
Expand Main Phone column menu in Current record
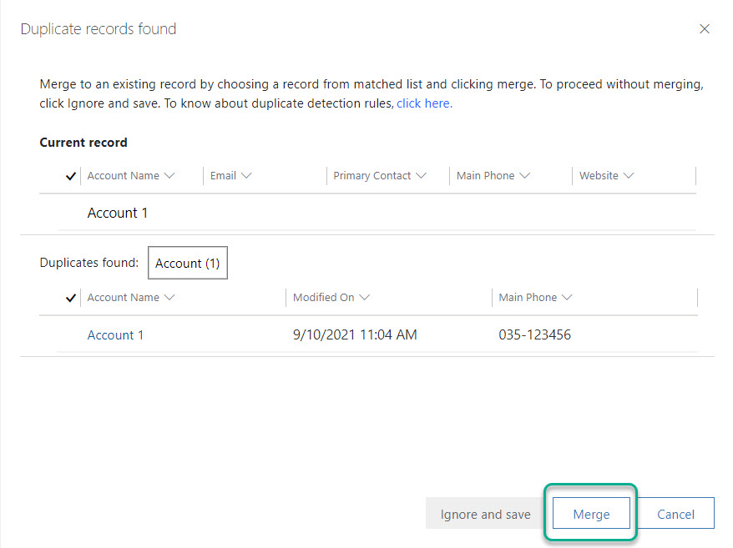coord(493,176)
